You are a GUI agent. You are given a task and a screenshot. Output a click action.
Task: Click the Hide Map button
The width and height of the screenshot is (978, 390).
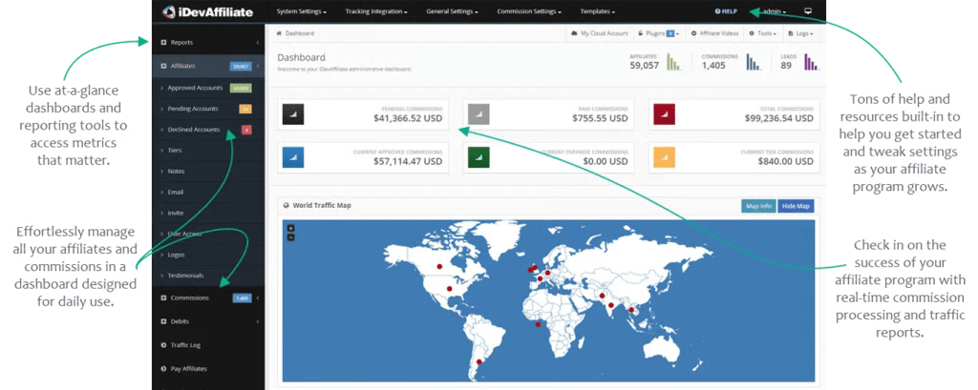(796, 206)
